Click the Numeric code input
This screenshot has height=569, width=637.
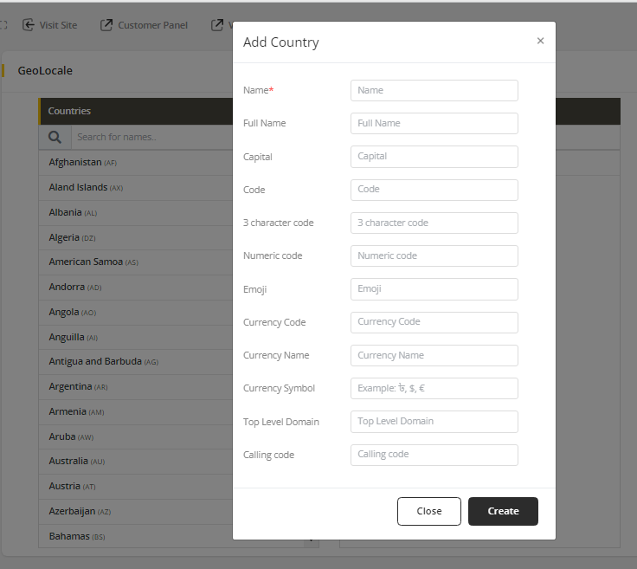point(434,255)
